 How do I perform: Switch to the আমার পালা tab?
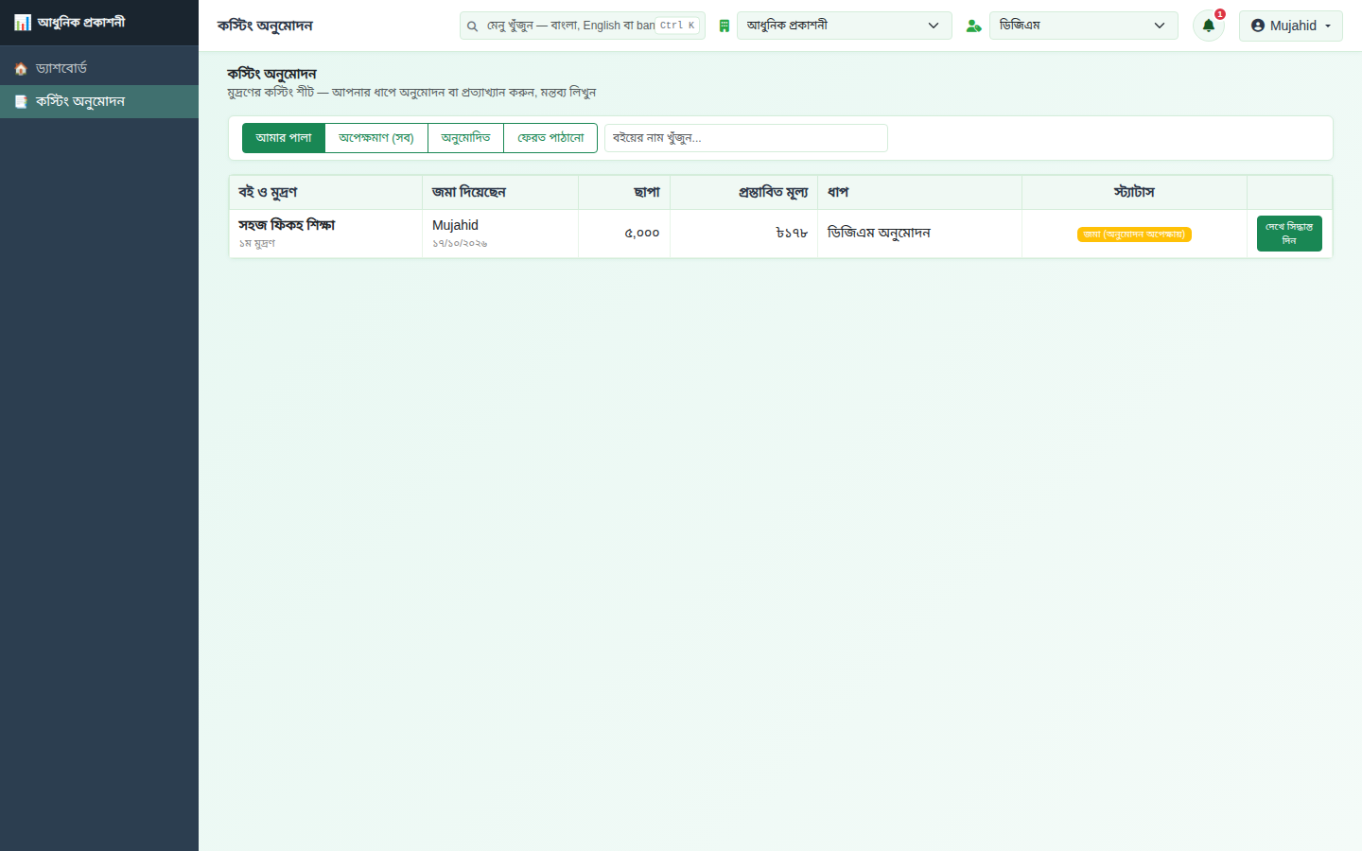point(284,138)
